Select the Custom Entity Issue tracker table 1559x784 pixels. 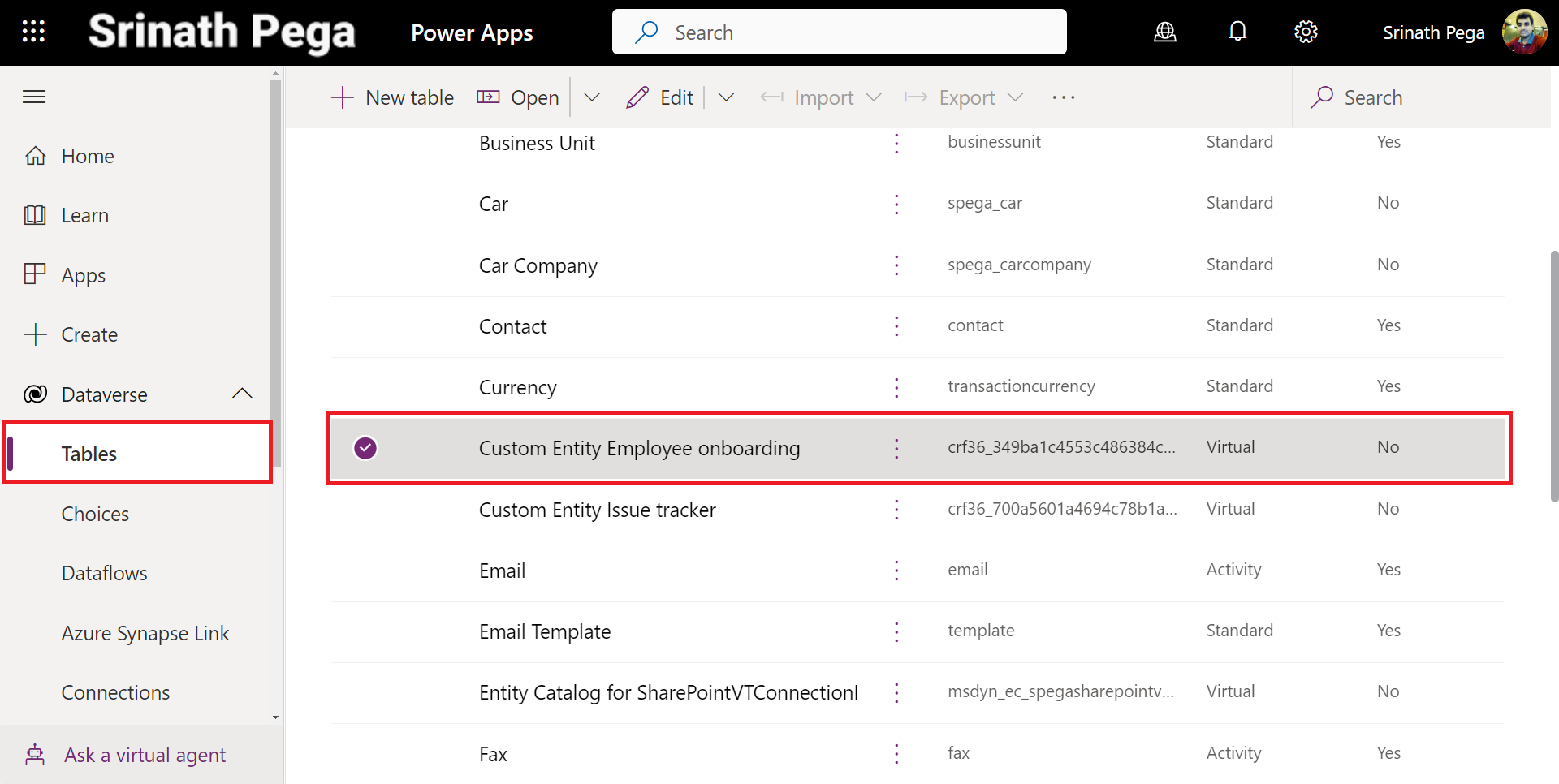(597, 510)
